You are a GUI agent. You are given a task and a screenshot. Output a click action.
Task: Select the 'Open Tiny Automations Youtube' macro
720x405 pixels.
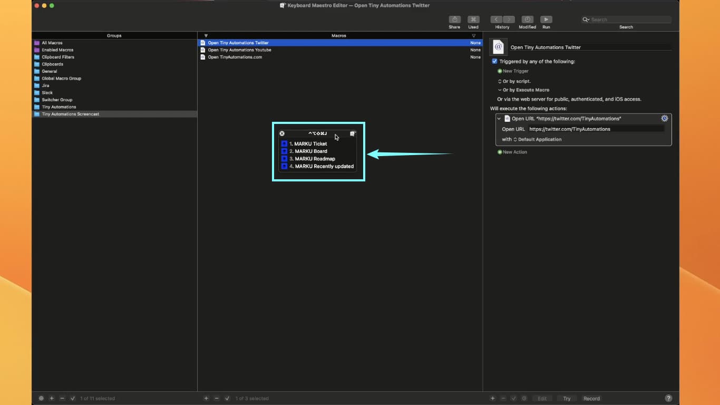coord(340,50)
